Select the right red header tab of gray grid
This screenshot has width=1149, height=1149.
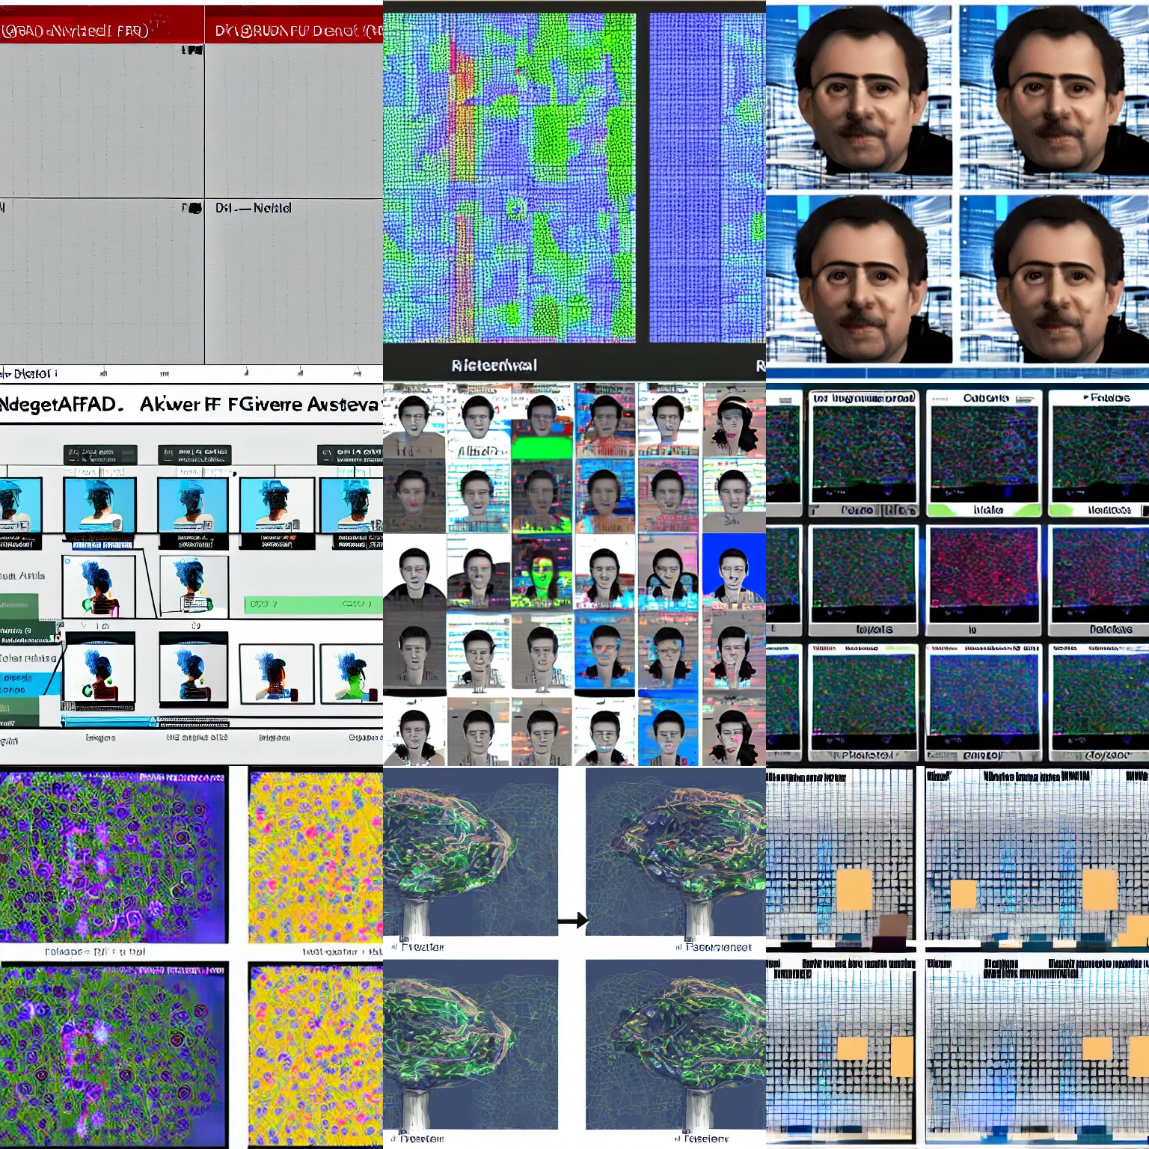point(294,26)
